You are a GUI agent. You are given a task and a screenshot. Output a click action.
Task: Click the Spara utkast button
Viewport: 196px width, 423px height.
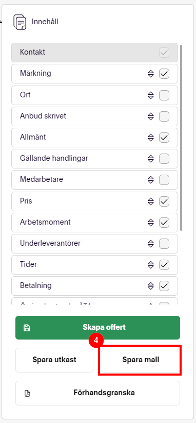click(54, 360)
